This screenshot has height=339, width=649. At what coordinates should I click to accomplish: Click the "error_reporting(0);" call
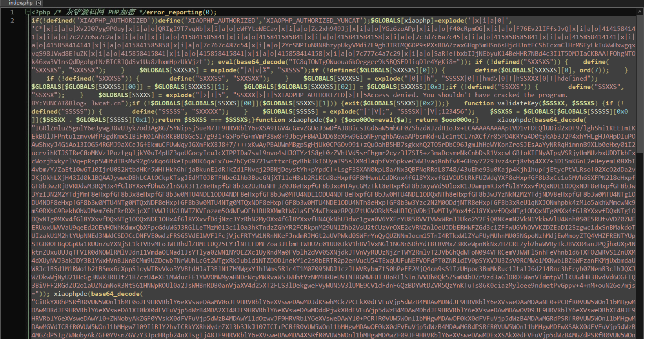coord(181,12)
